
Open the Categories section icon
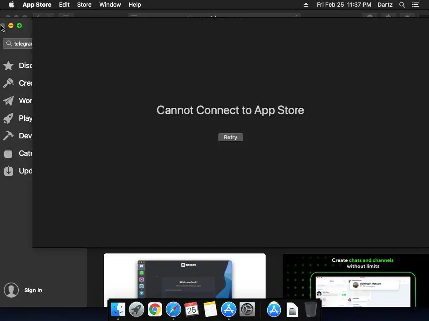click(8, 153)
